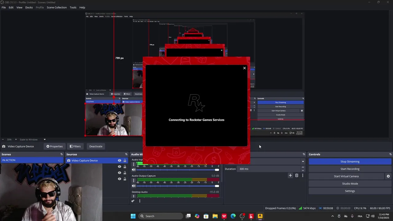The height and width of the screenshot is (221, 393).
Task: Float the Scenes dock with its header icon
Action: [61, 154]
